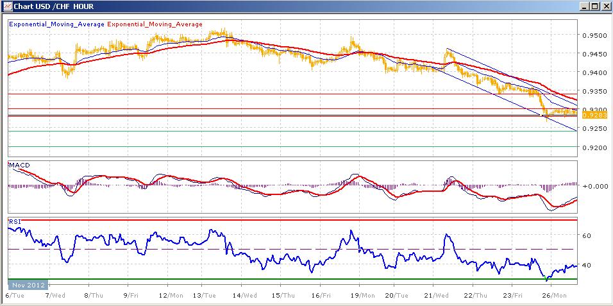Click the red Exponential_Moving_Average legend label

pyautogui.click(x=154, y=24)
